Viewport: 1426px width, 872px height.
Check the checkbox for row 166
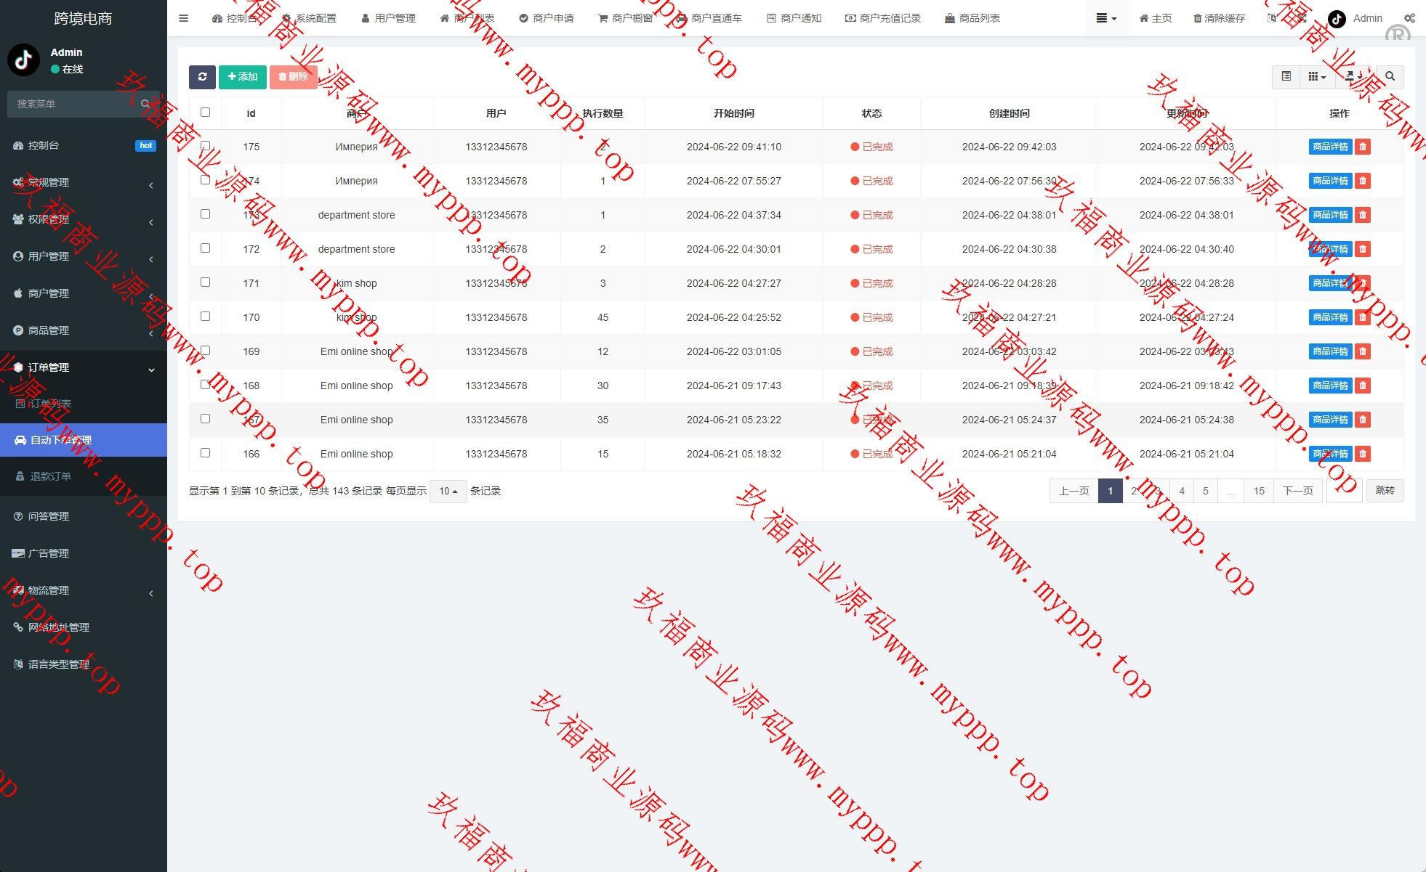click(x=205, y=453)
